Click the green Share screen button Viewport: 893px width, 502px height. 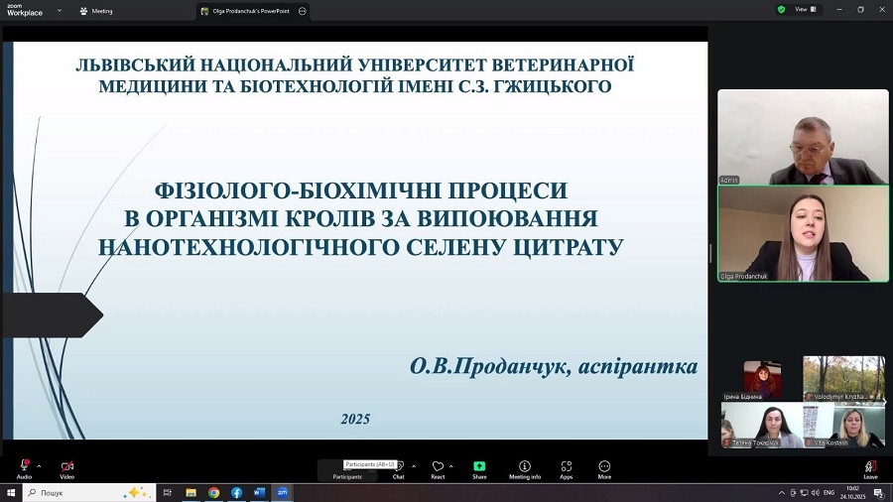(x=479, y=468)
